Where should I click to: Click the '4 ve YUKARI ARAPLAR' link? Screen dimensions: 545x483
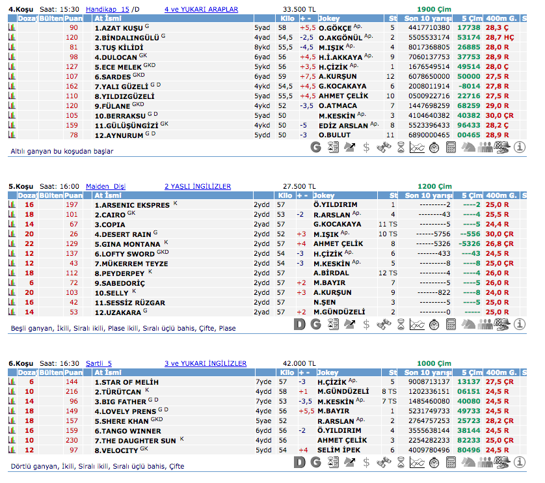click(x=201, y=10)
